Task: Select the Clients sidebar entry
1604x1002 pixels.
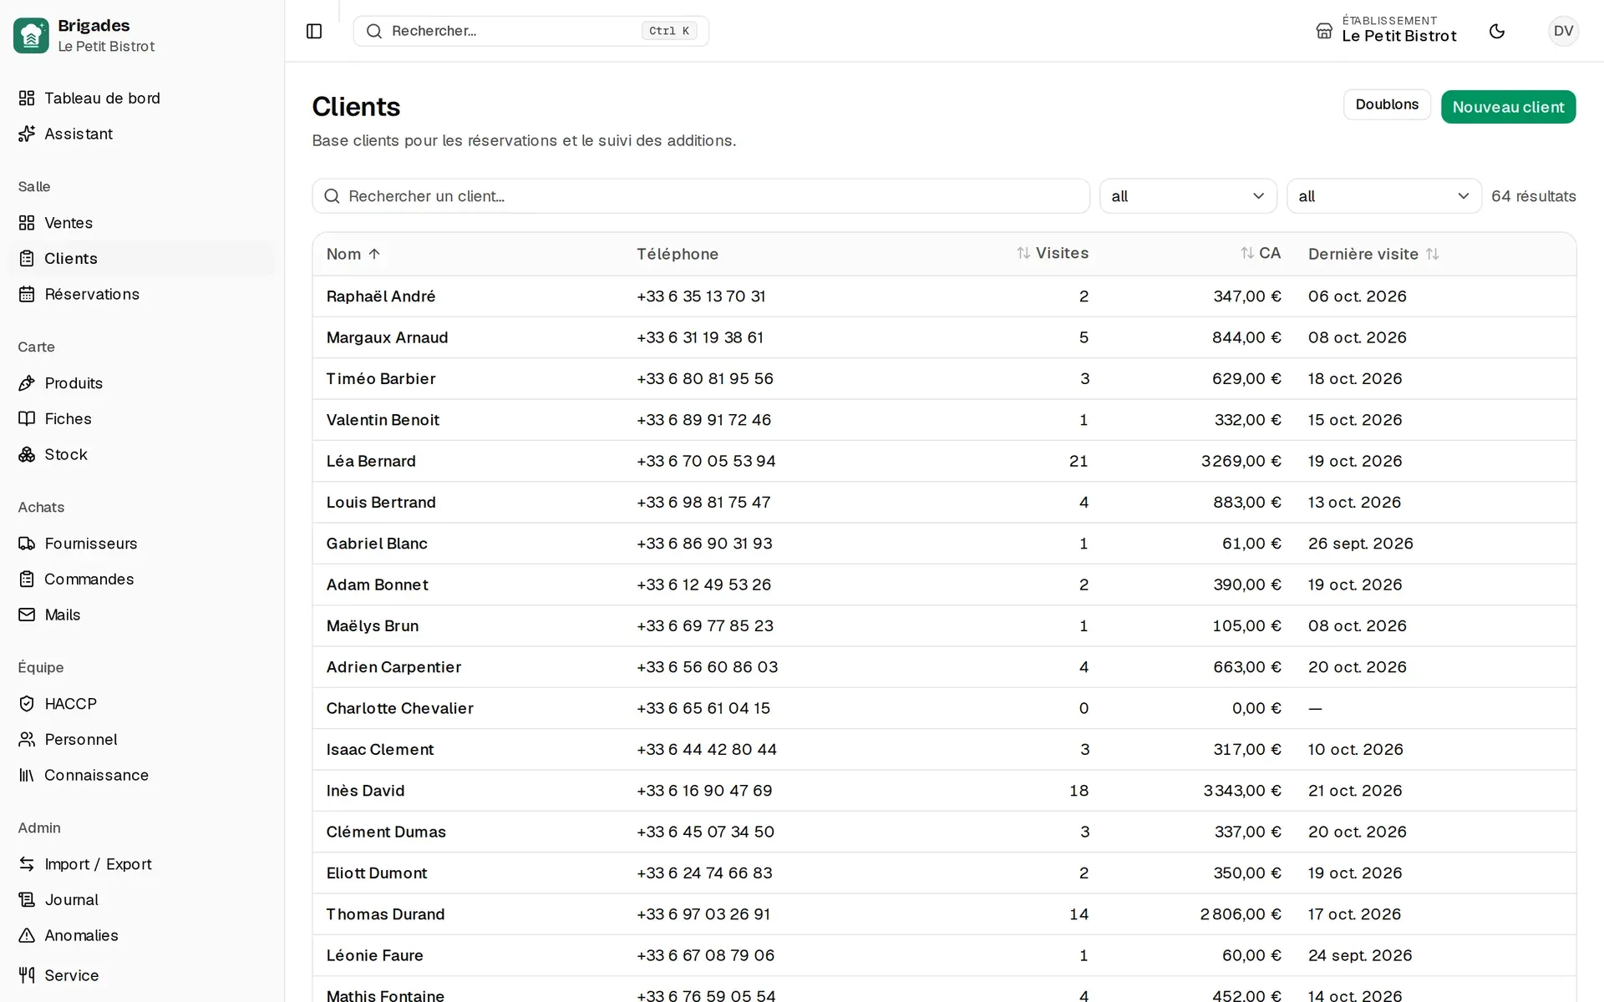Action: point(143,259)
